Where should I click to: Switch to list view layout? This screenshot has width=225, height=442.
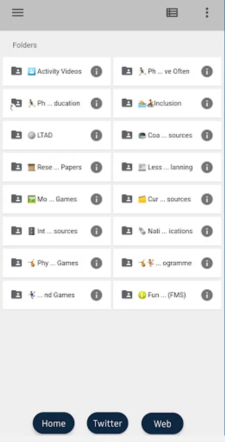172,13
